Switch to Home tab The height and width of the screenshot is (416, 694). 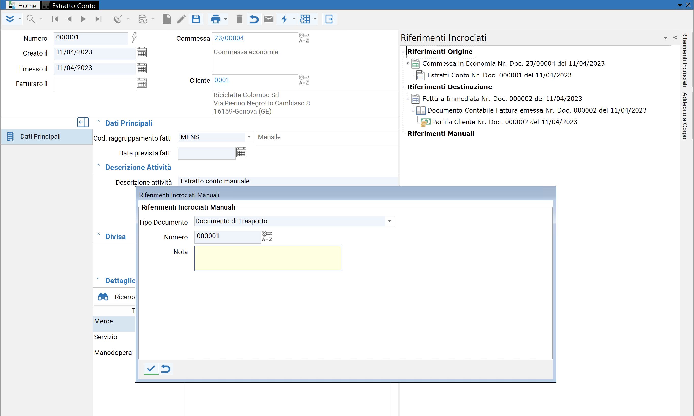pyautogui.click(x=22, y=5)
